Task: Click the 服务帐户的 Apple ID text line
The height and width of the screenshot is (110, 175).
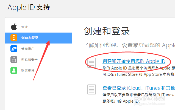Action: coord(121,101)
